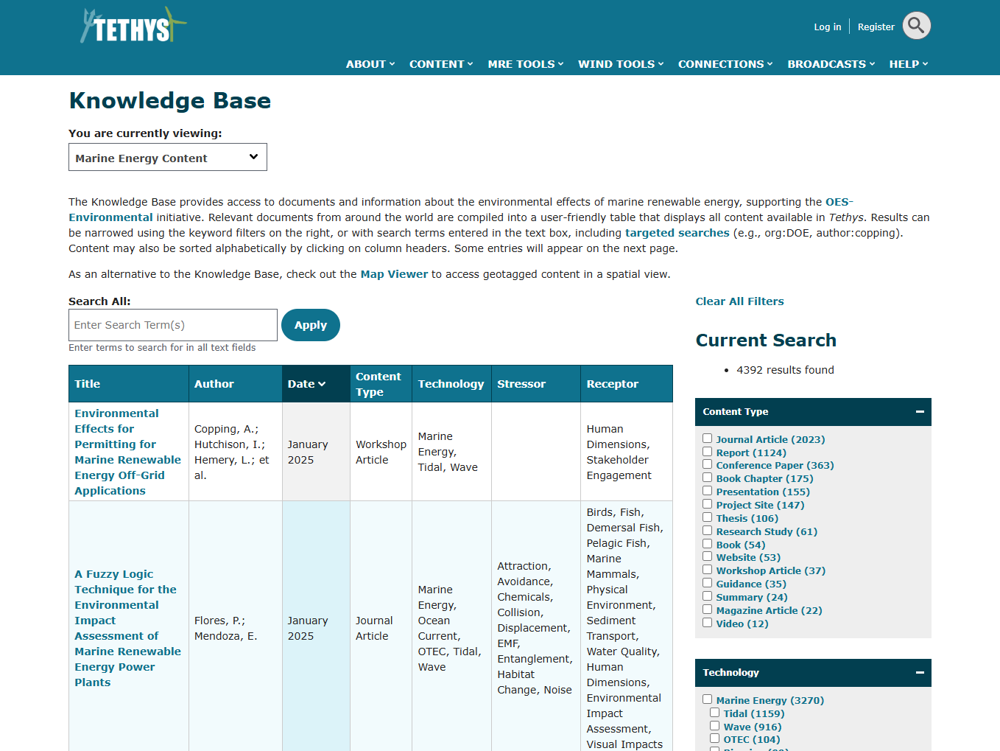Screen dimensions: 1000x751
Task: Open the search magnifier icon
Action: (x=916, y=26)
